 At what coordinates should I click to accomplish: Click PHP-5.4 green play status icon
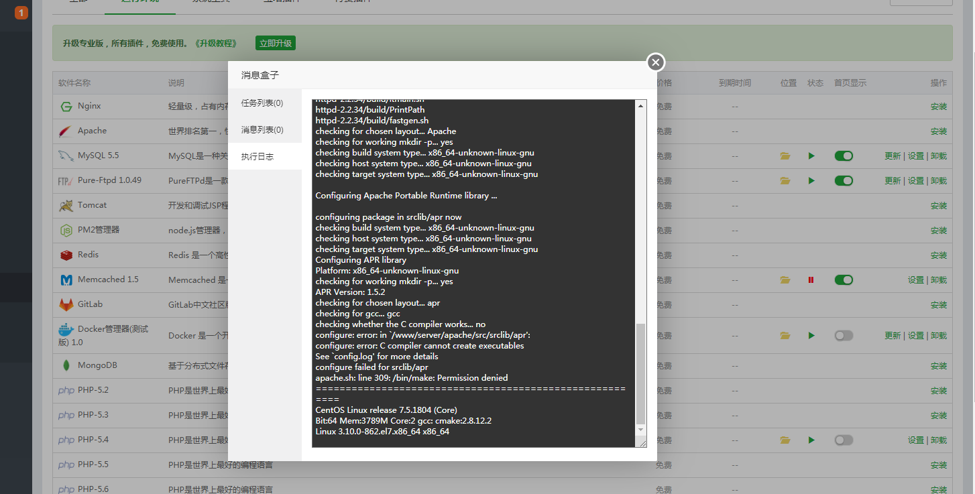click(x=811, y=440)
